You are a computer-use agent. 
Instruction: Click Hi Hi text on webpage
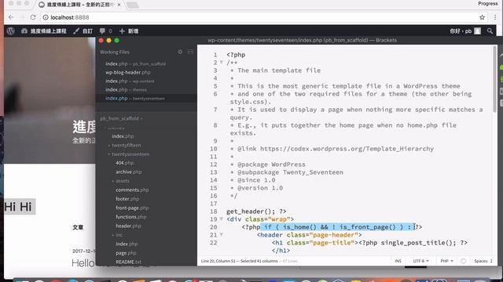18,207
